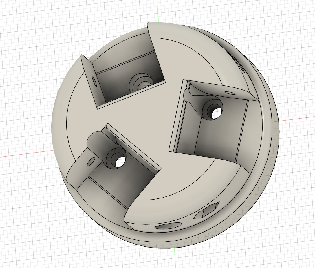
Task: Select the small oval hole on the right pocket flange
Action: click(230, 93)
